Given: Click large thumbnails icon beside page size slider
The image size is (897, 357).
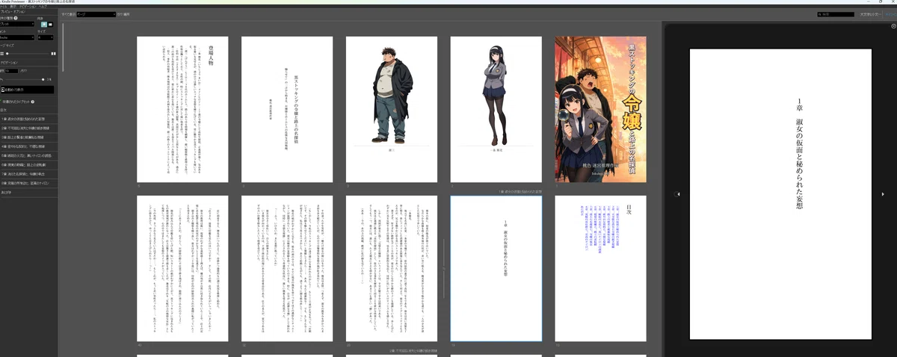Looking at the screenshot, I should [52, 53].
